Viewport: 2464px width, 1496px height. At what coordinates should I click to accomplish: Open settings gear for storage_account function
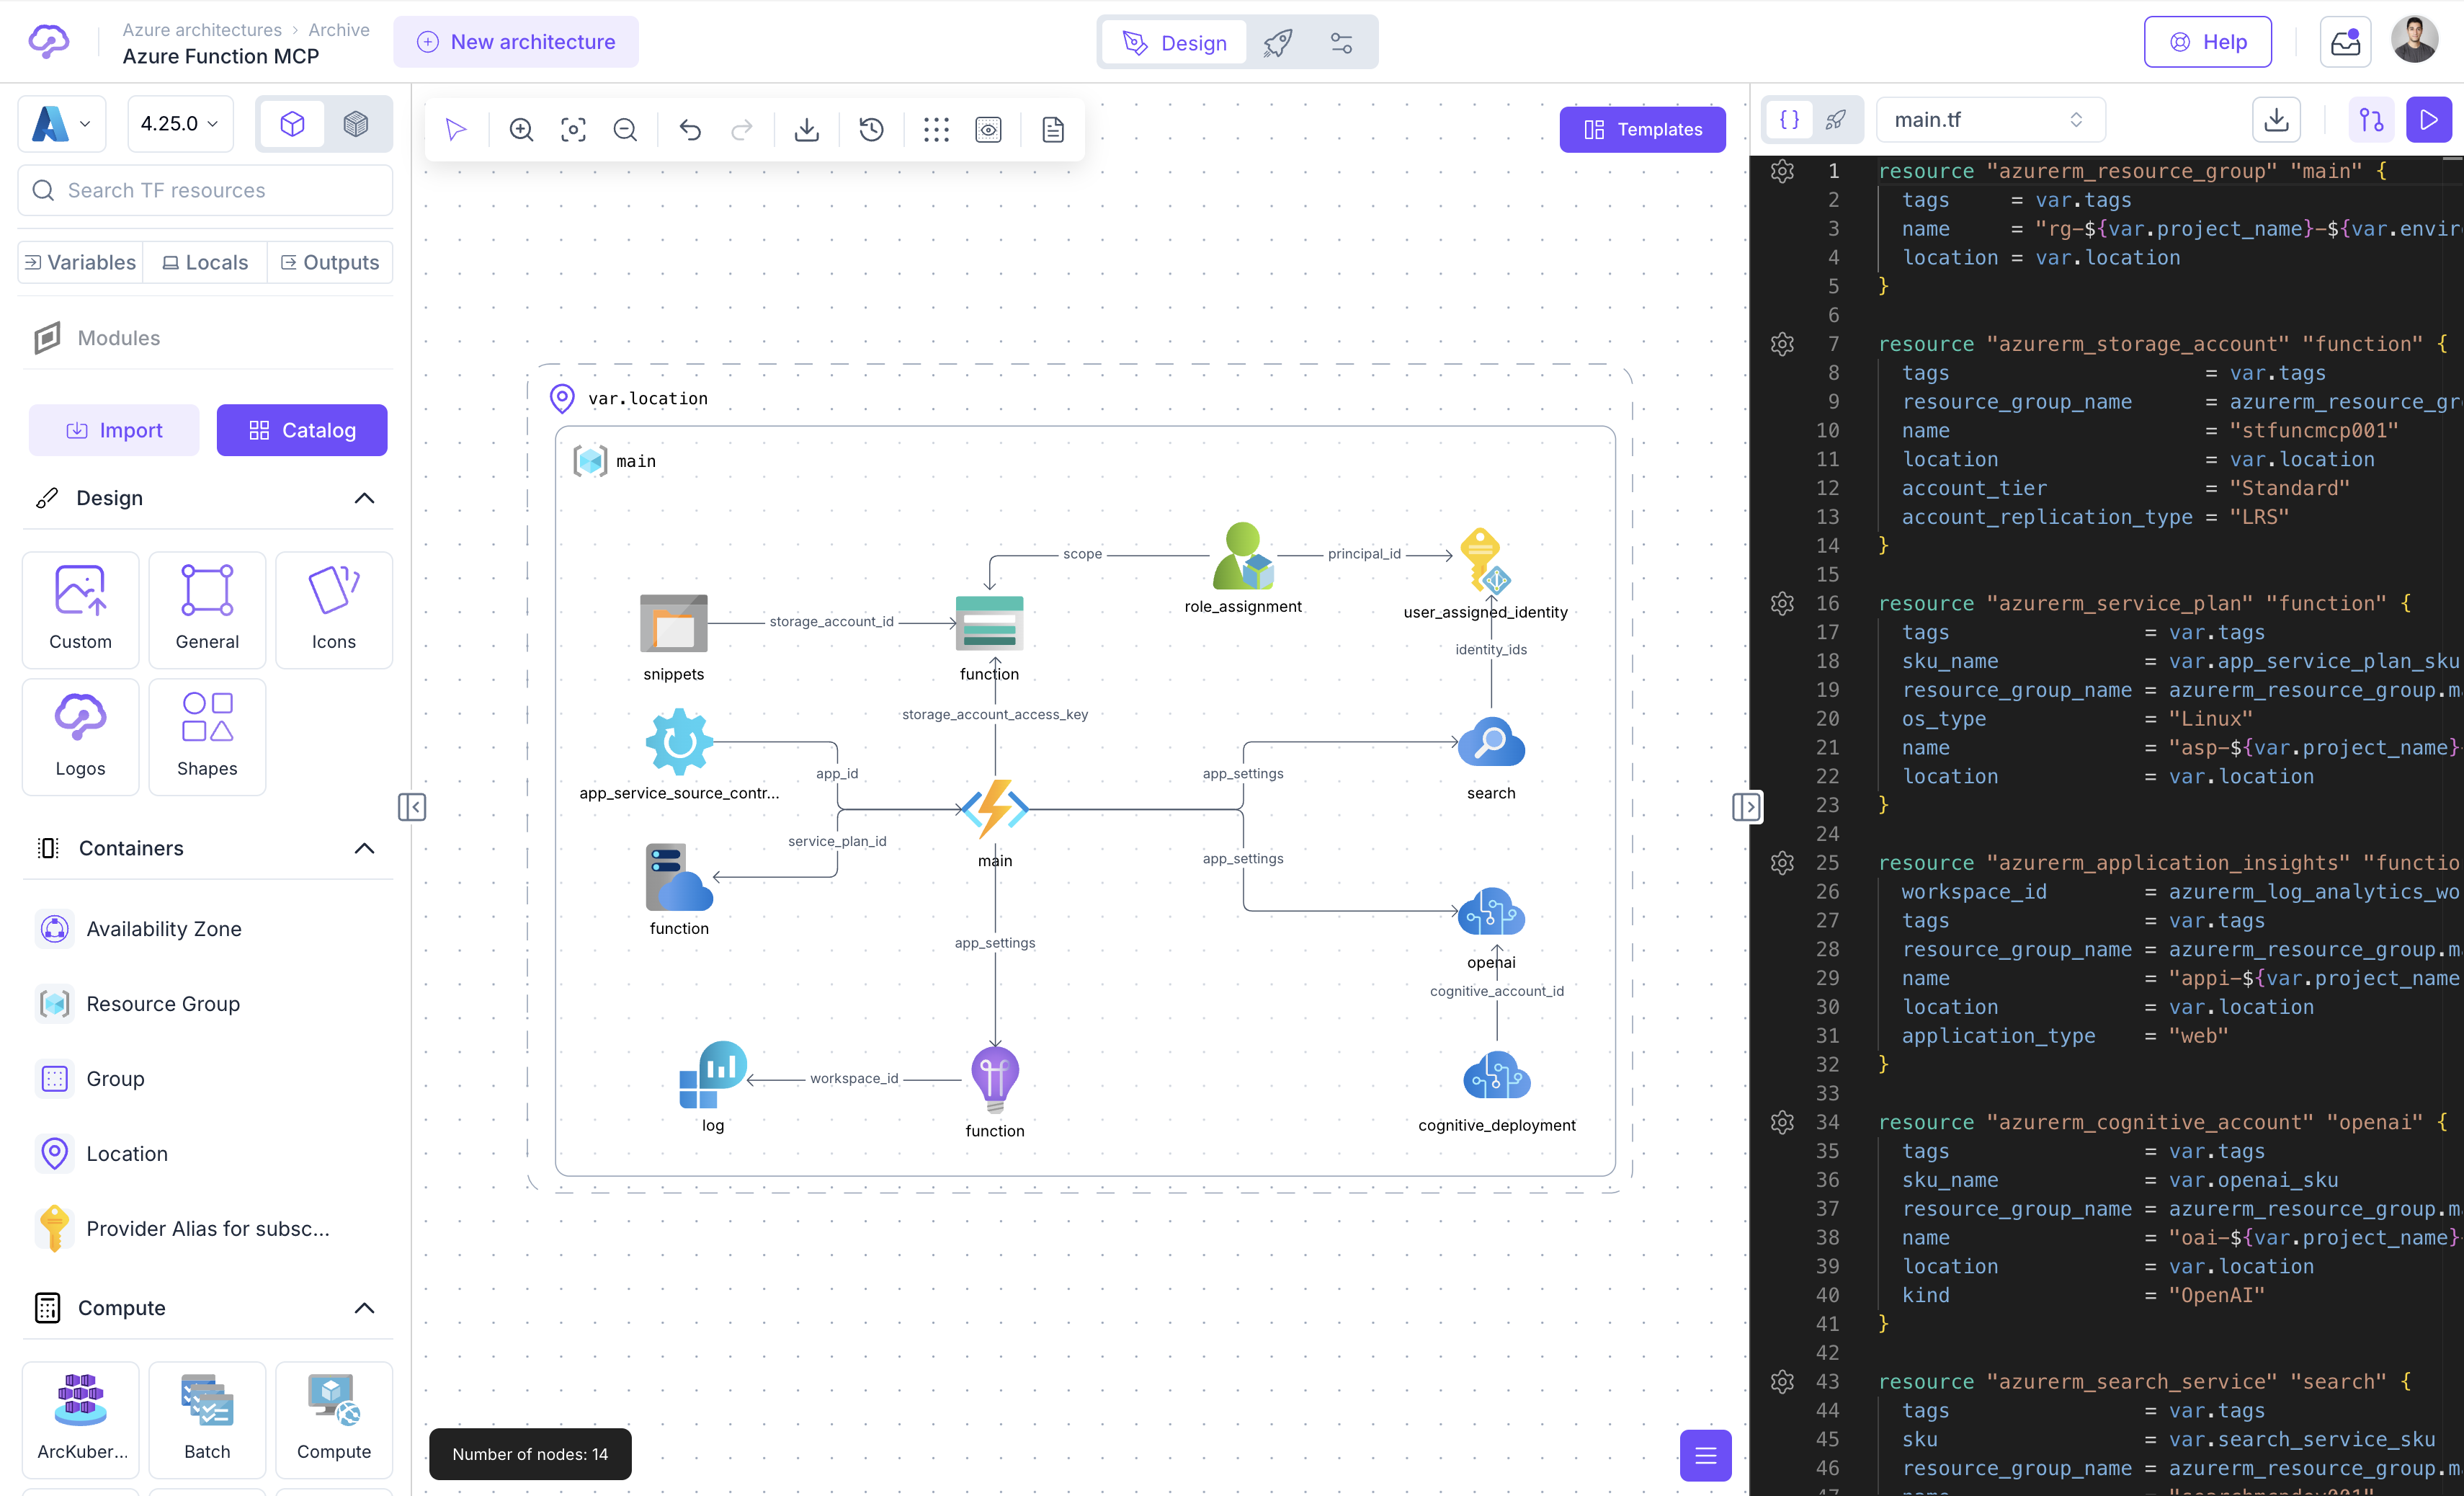(1782, 344)
